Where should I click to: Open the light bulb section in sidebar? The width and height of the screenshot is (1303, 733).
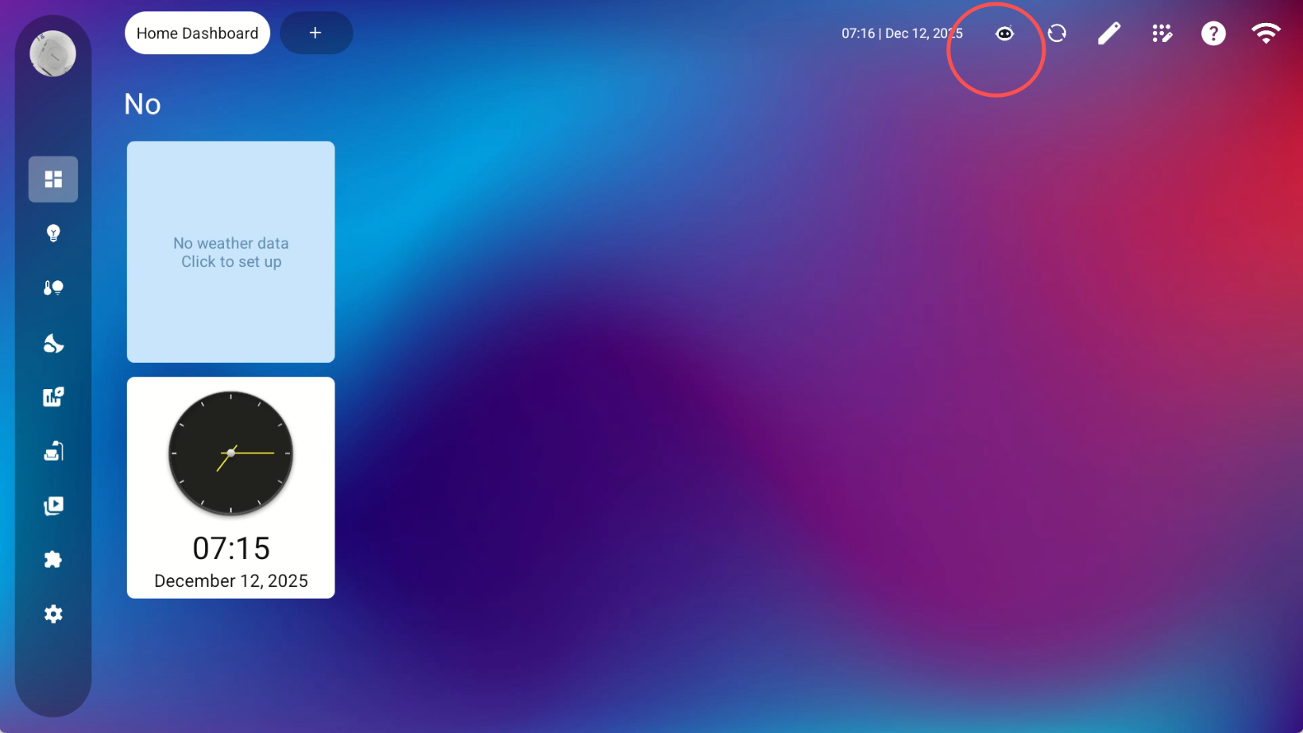point(53,233)
